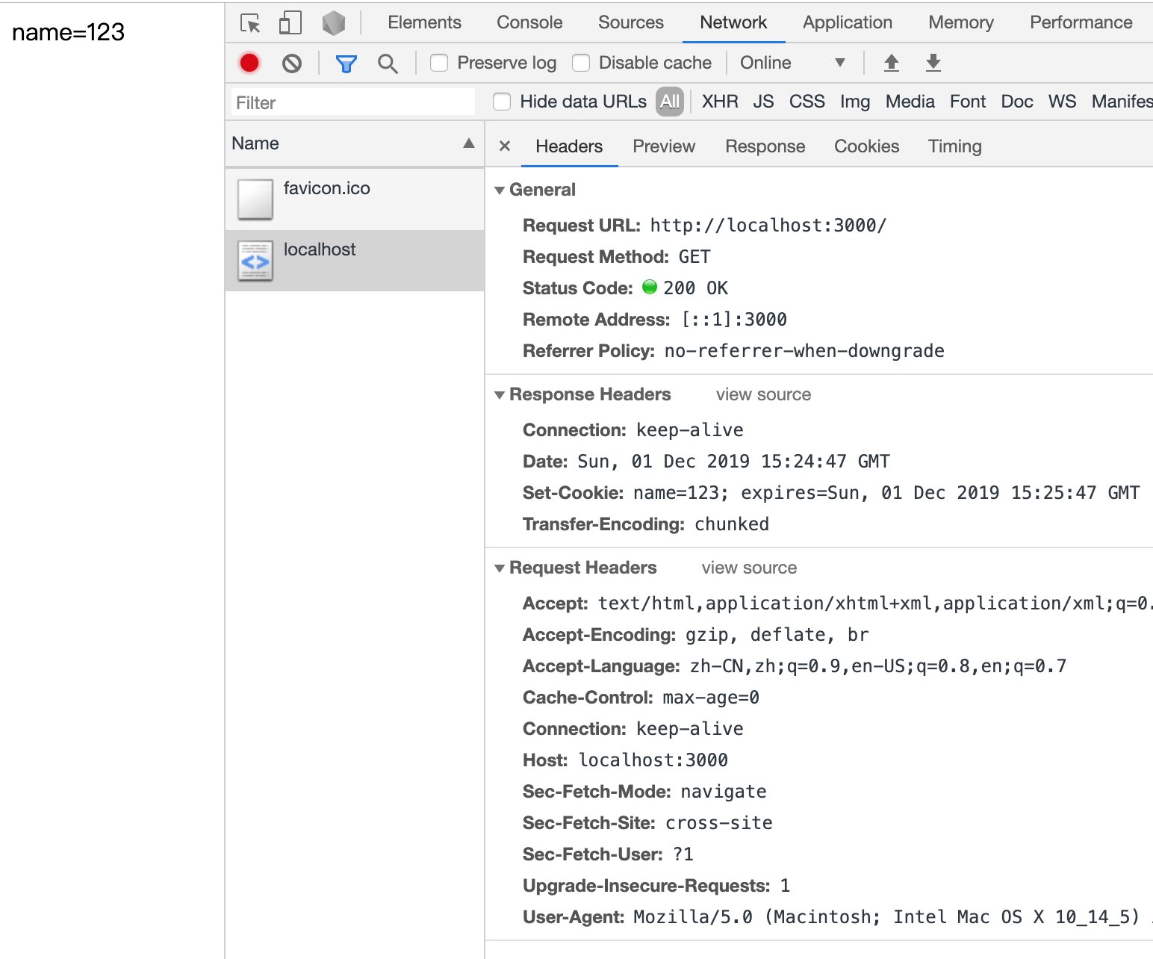This screenshot has height=959, width=1153.
Task: Click the export HAR download arrow
Action: [x=933, y=63]
